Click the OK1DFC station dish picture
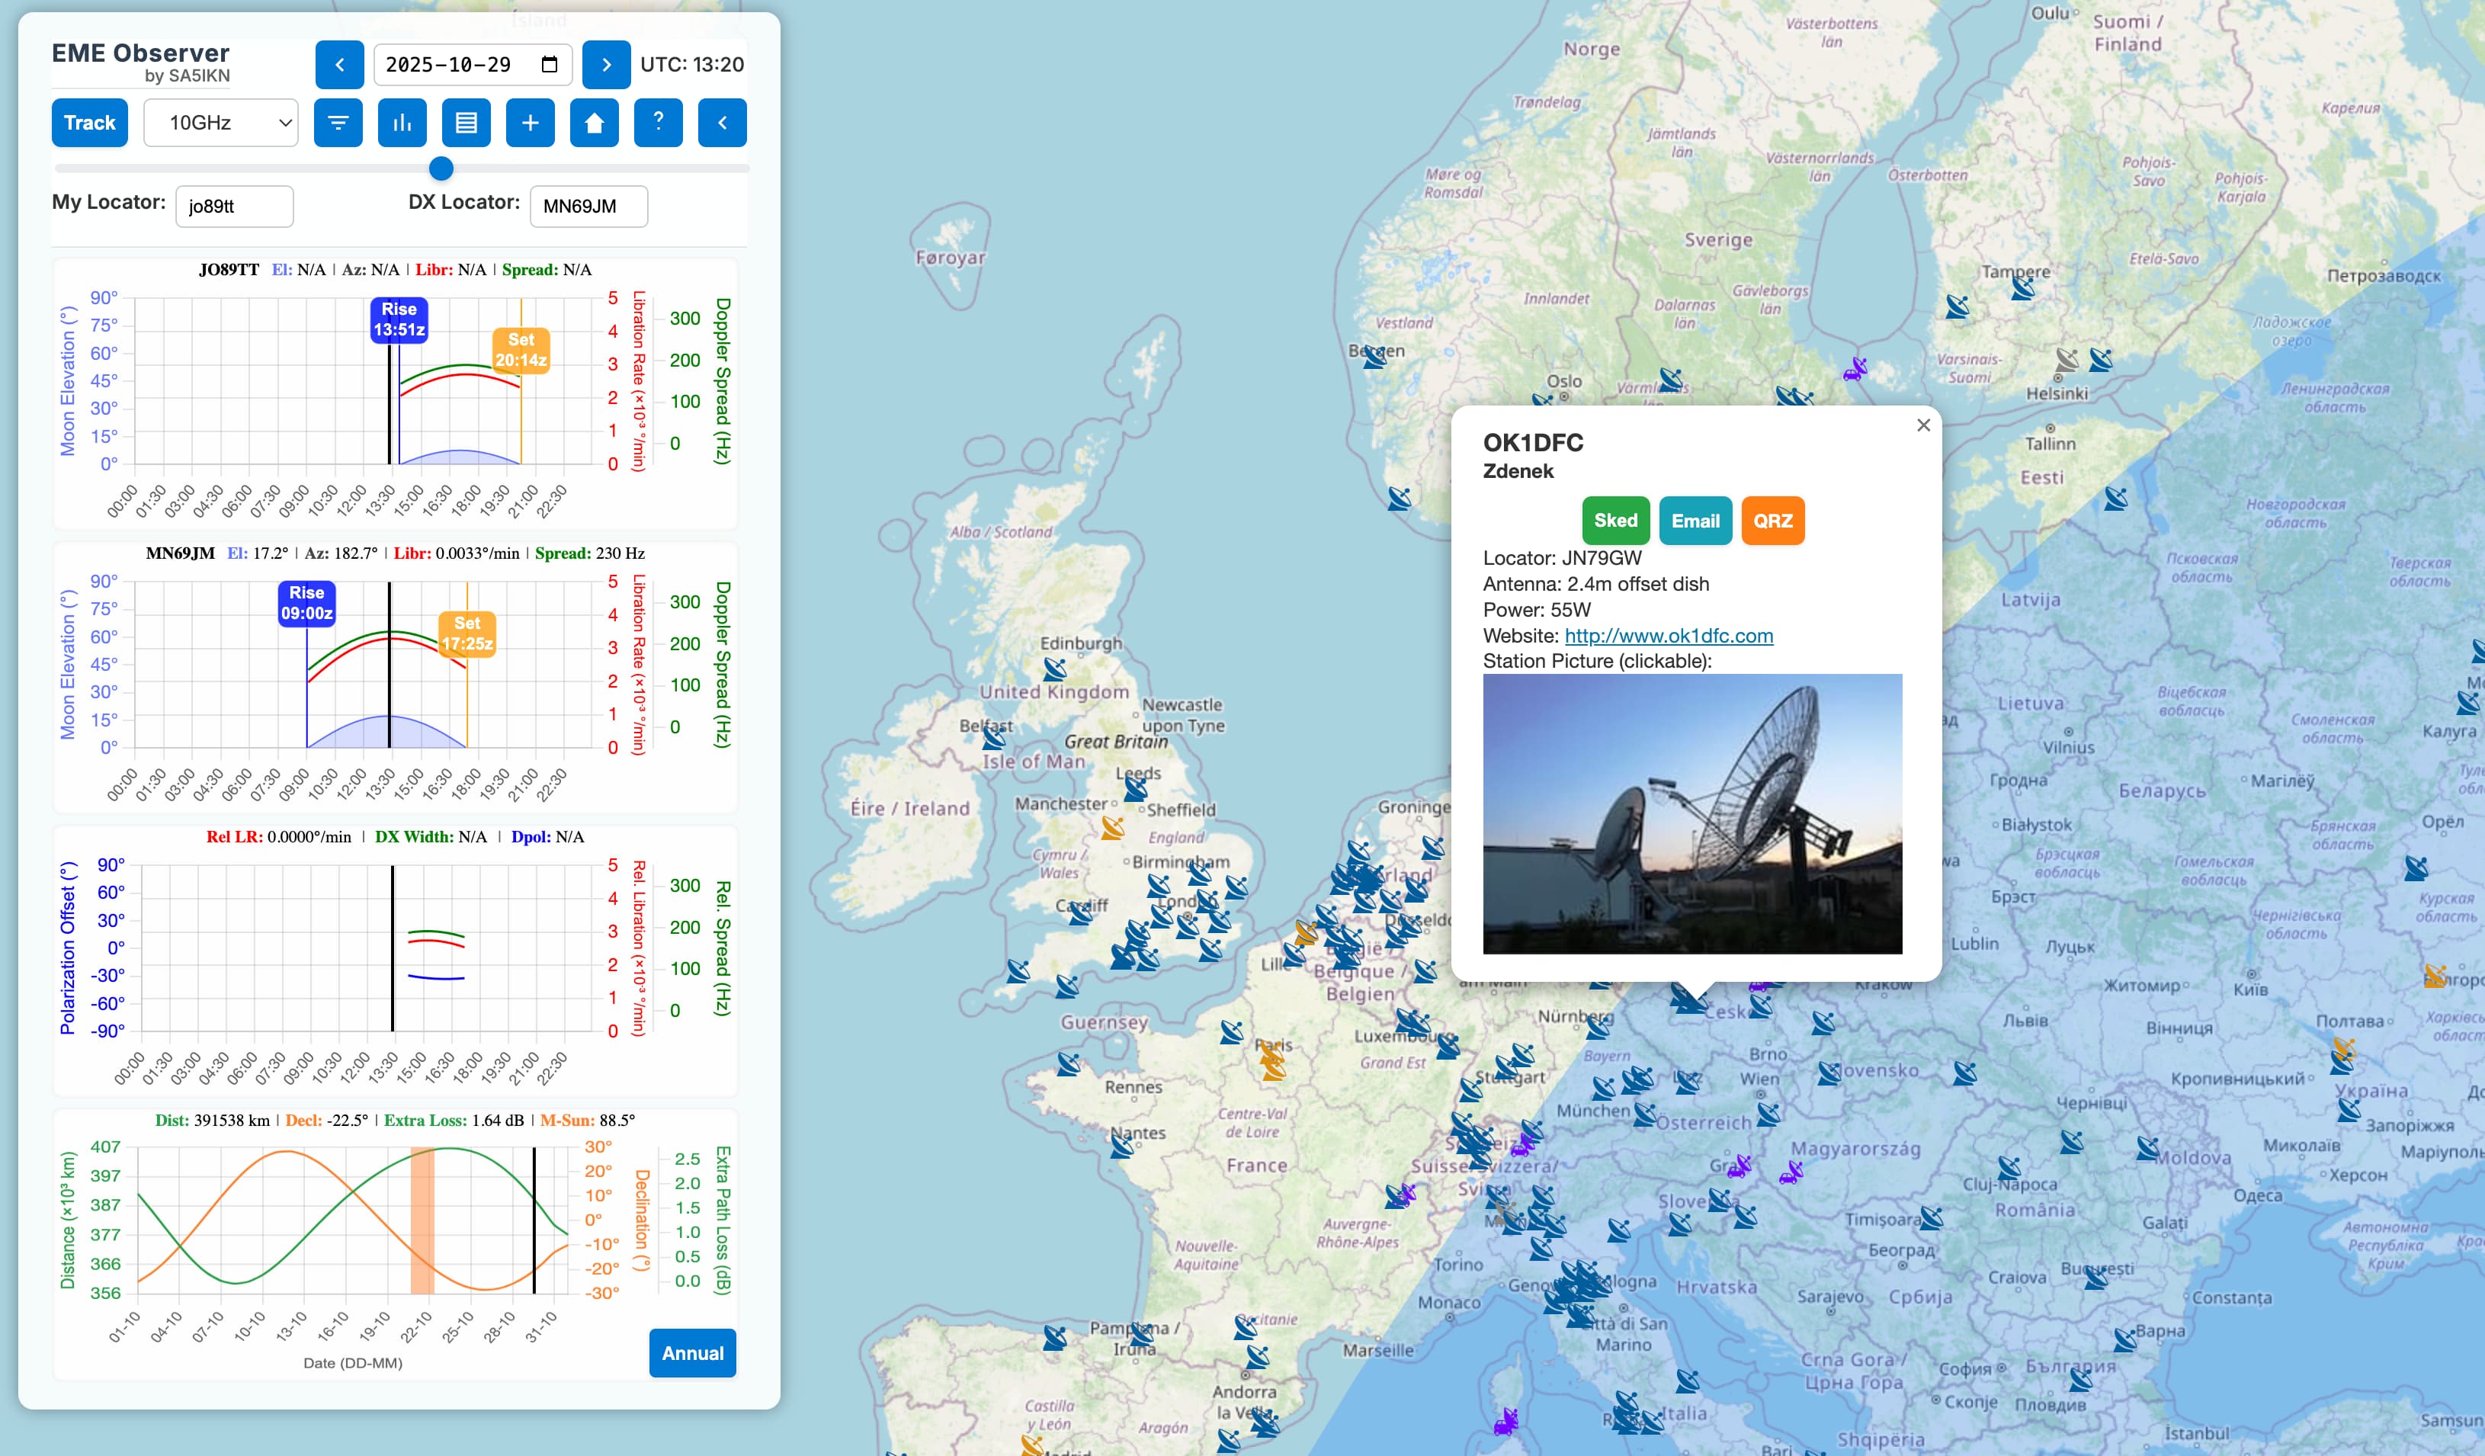This screenshot has width=2485, height=1456. tap(1691, 814)
